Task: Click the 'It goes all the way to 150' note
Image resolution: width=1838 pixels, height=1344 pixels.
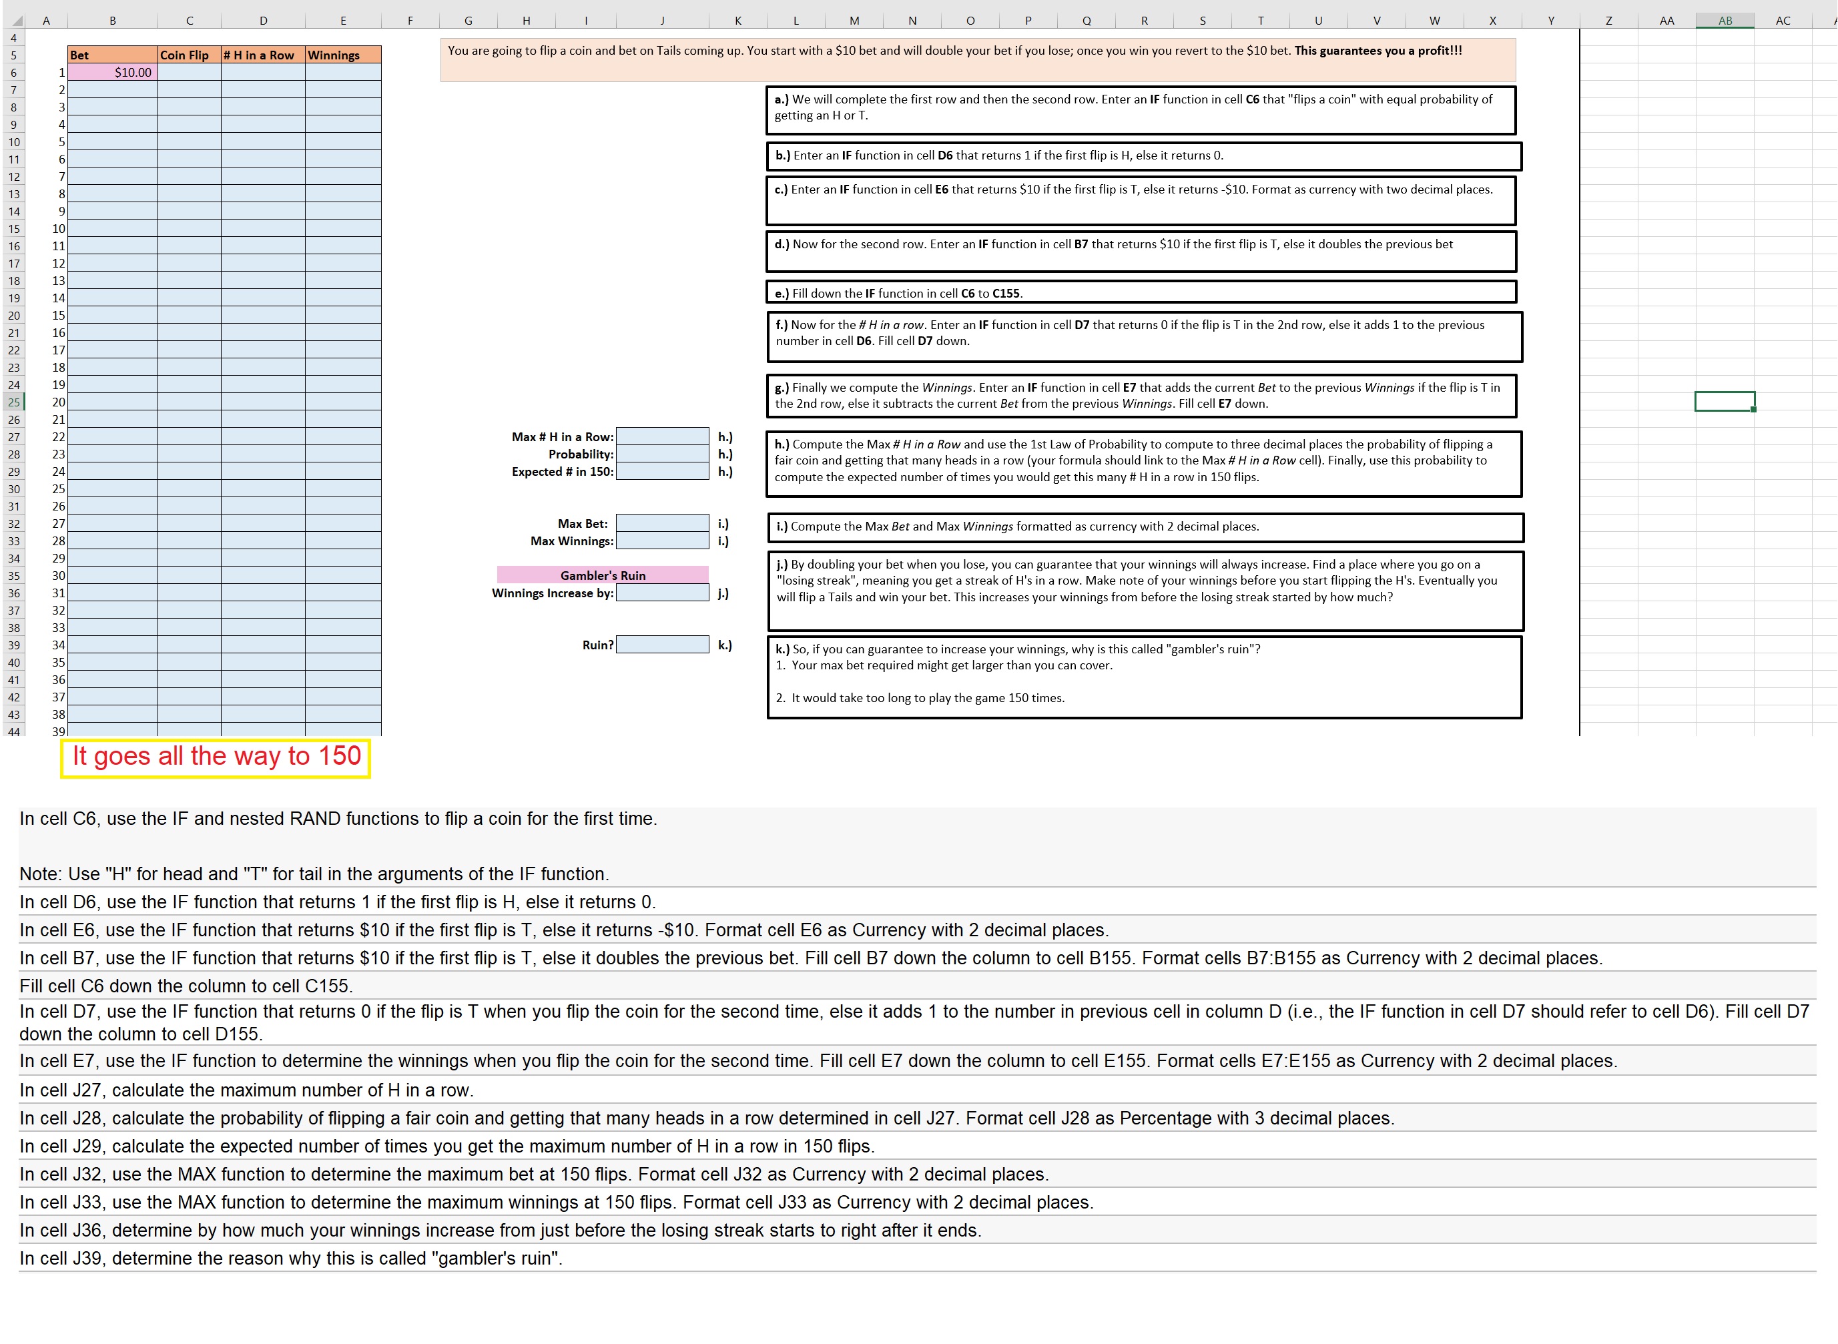Action: (x=216, y=757)
